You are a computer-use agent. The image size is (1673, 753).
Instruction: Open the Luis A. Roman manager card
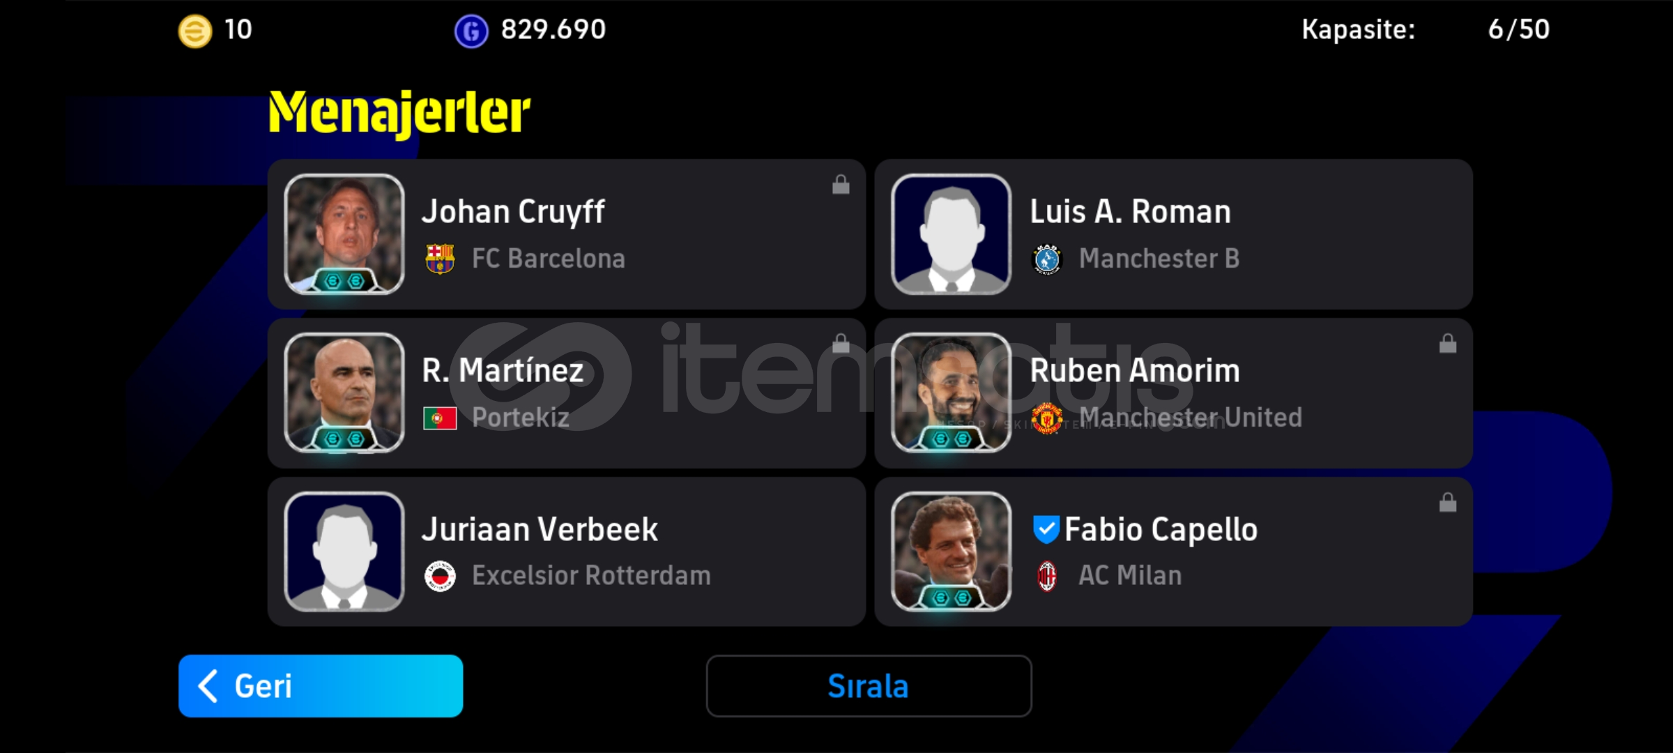(x=1173, y=234)
